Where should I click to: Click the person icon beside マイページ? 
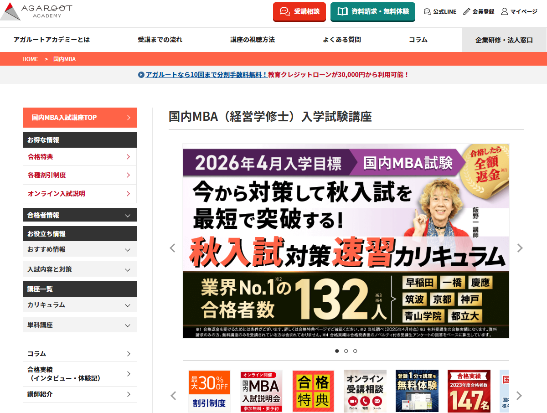point(505,12)
